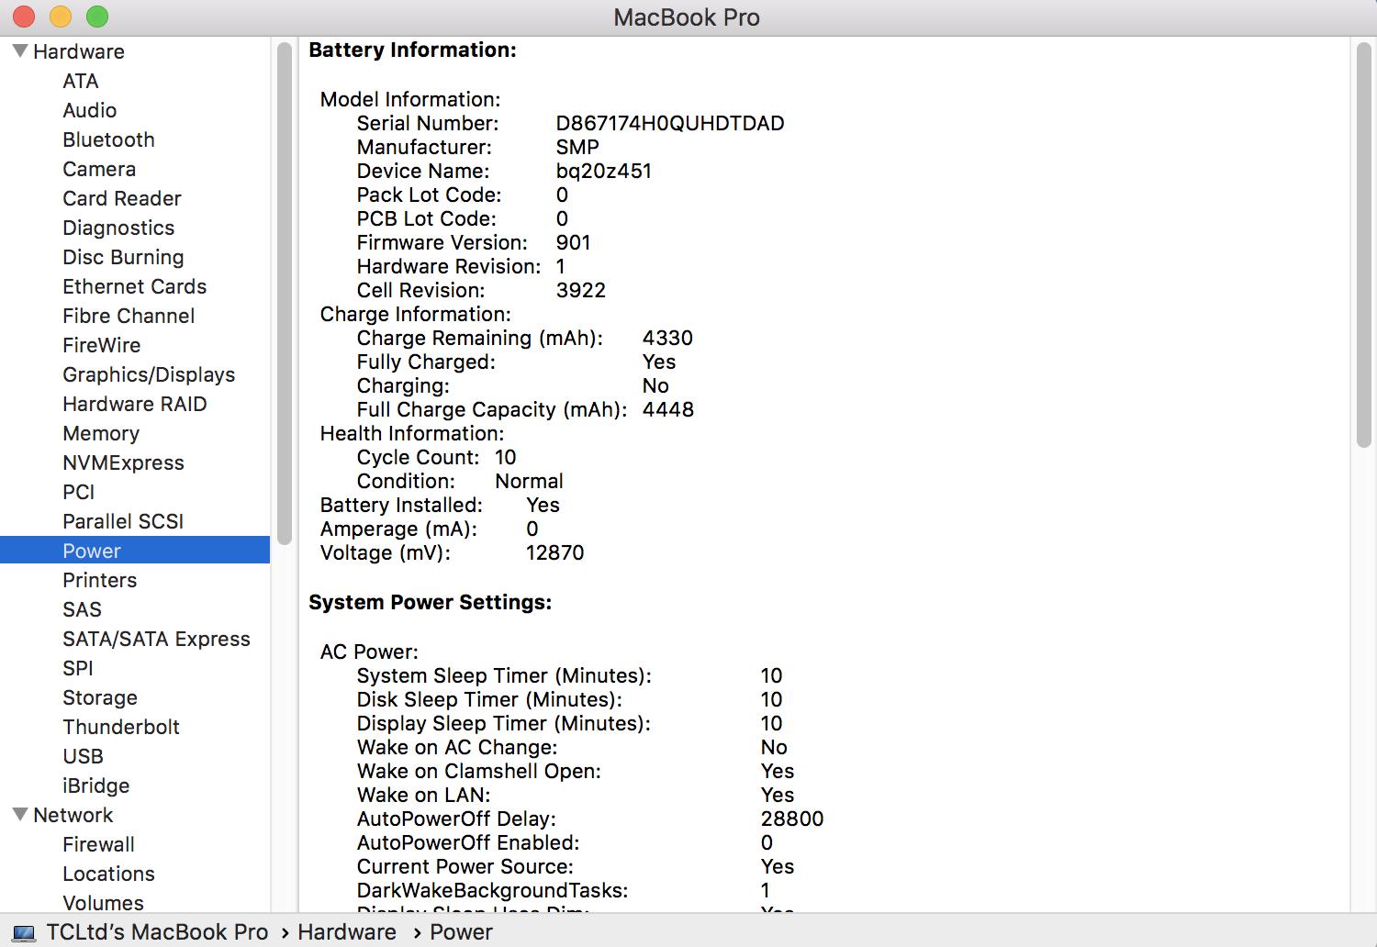Click the Charge Remaining value 4330
The image size is (1377, 947).
(667, 338)
